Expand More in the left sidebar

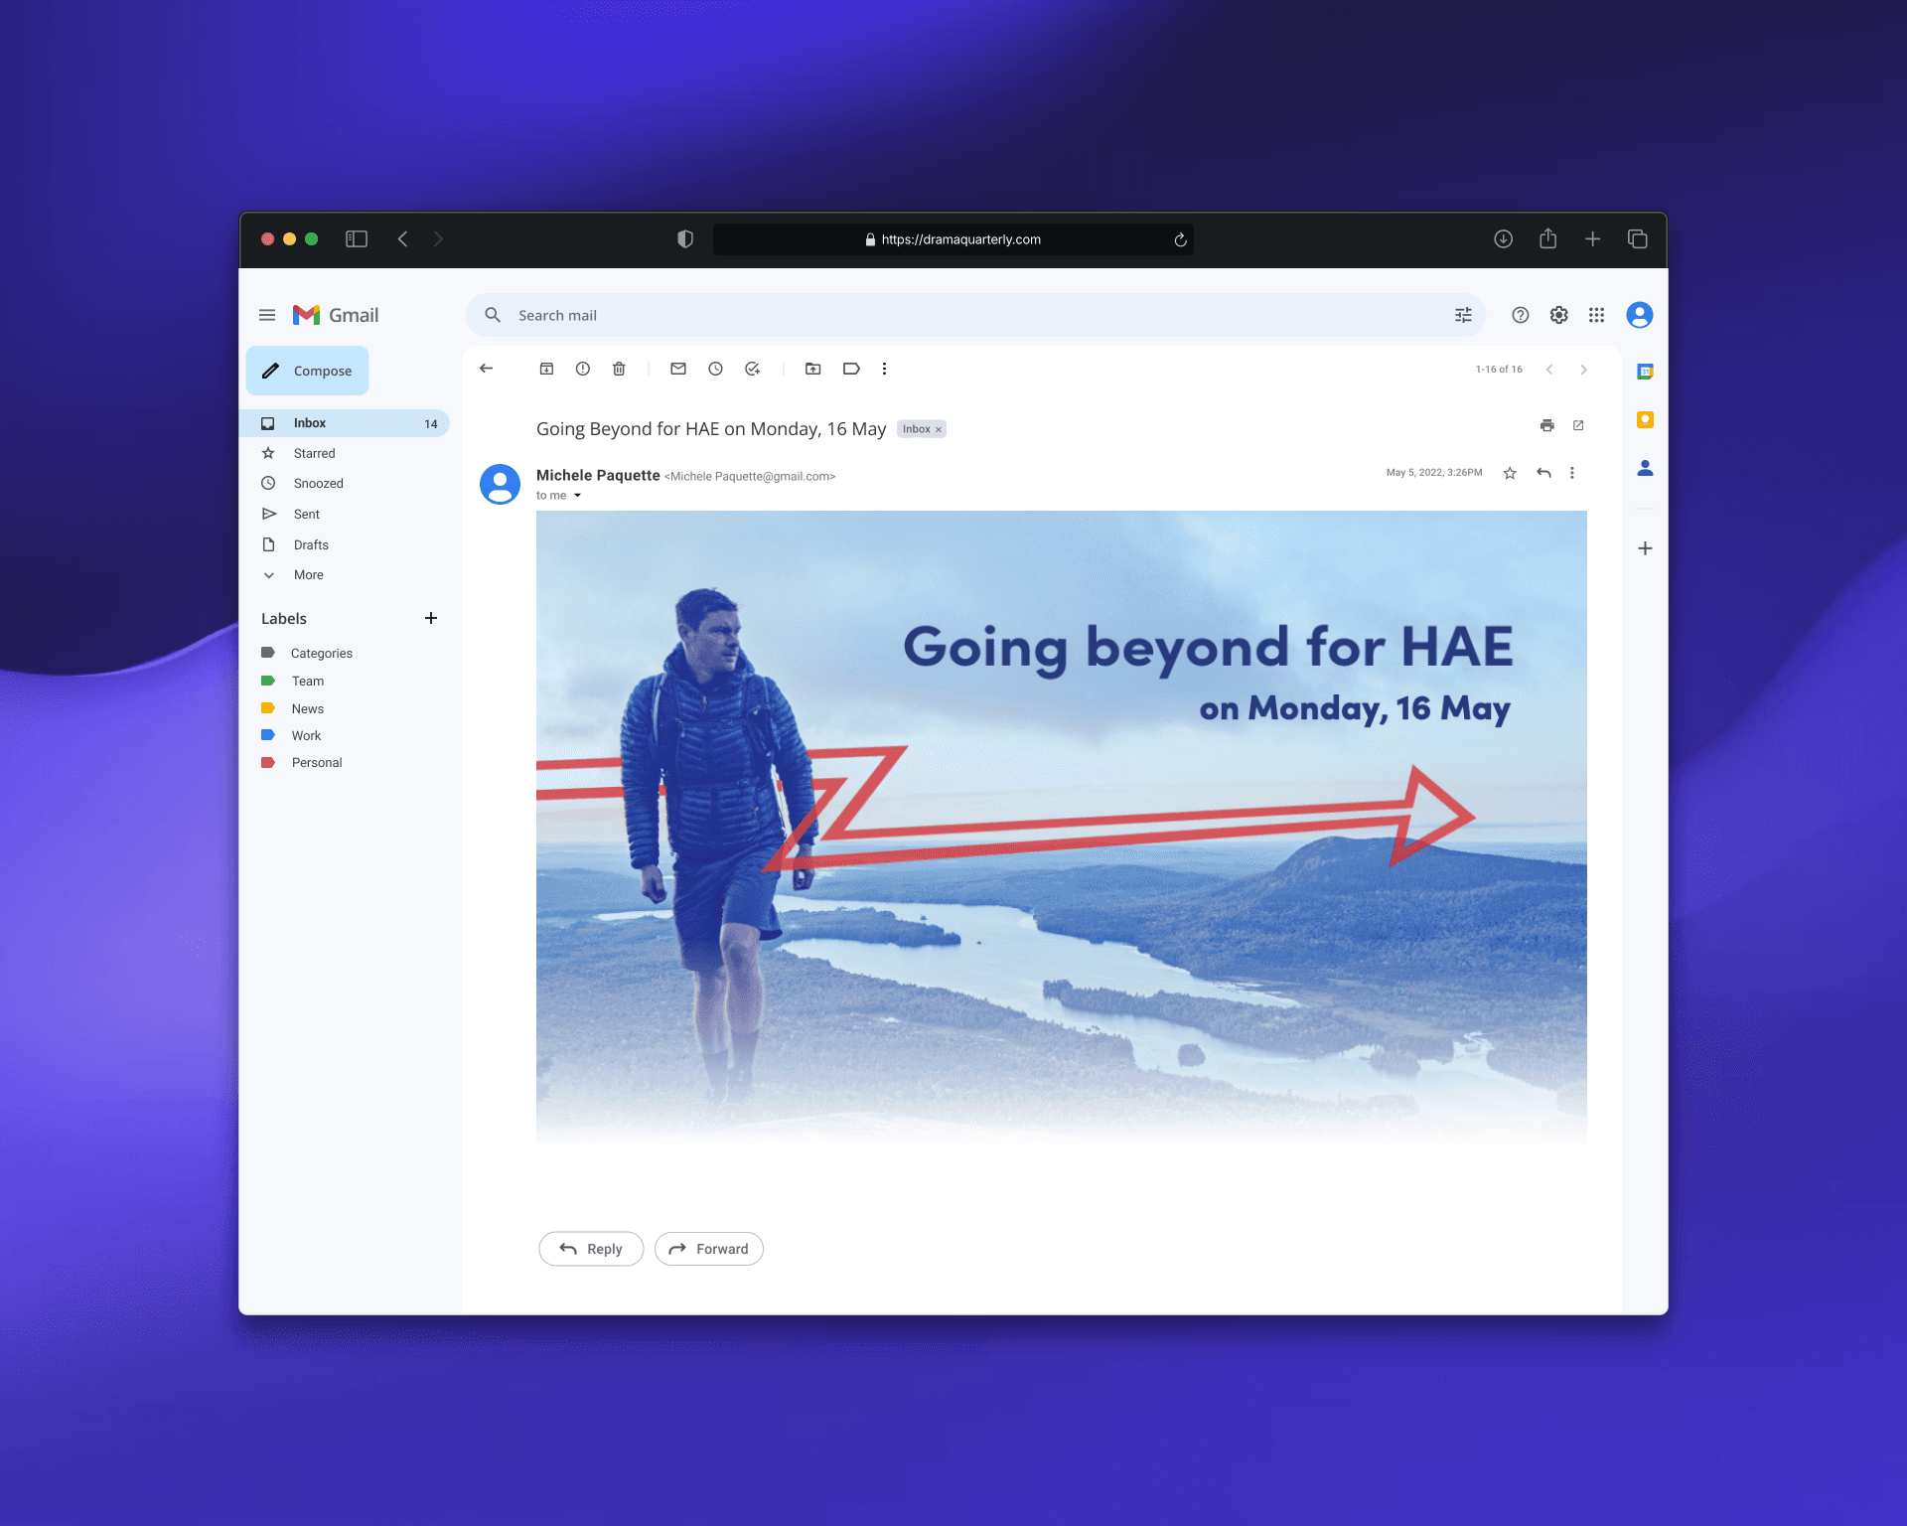308,575
